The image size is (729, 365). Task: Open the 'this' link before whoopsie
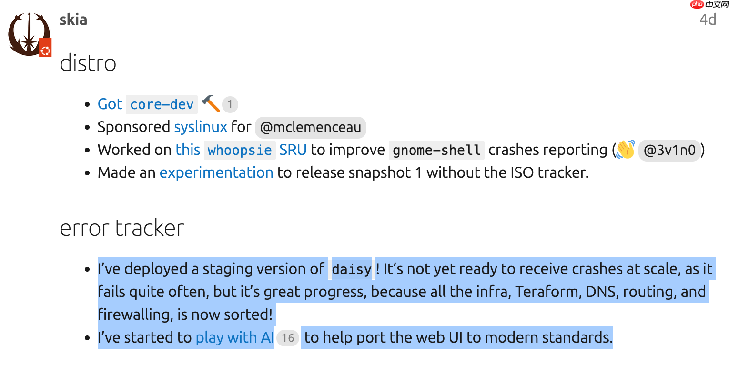click(188, 150)
